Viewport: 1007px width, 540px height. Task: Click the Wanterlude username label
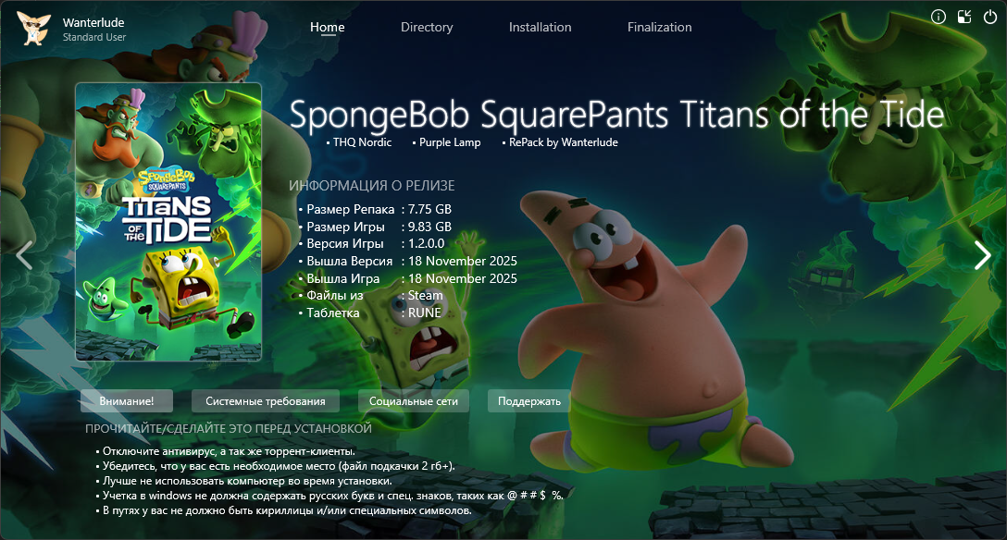[93, 22]
